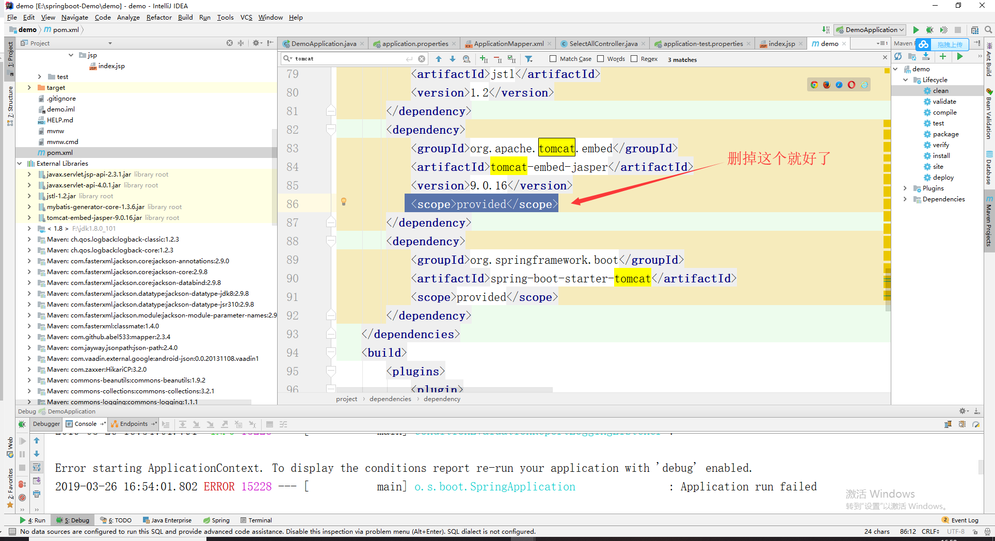Run selected Maven goal with green arrow
This screenshot has width=995, height=541.
(960, 57)
